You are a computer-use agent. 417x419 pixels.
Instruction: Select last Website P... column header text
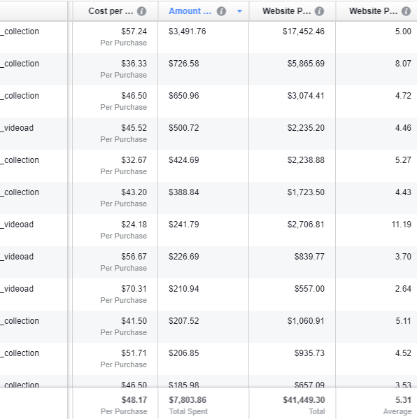point(374,11)
